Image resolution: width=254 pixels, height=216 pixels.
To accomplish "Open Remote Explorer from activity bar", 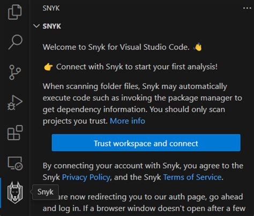I will (15, 163).
